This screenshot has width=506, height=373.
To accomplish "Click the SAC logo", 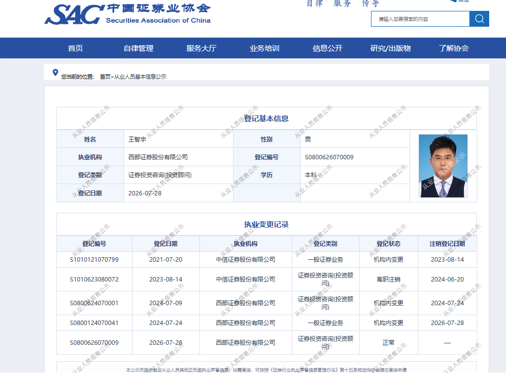I will 128,14.
